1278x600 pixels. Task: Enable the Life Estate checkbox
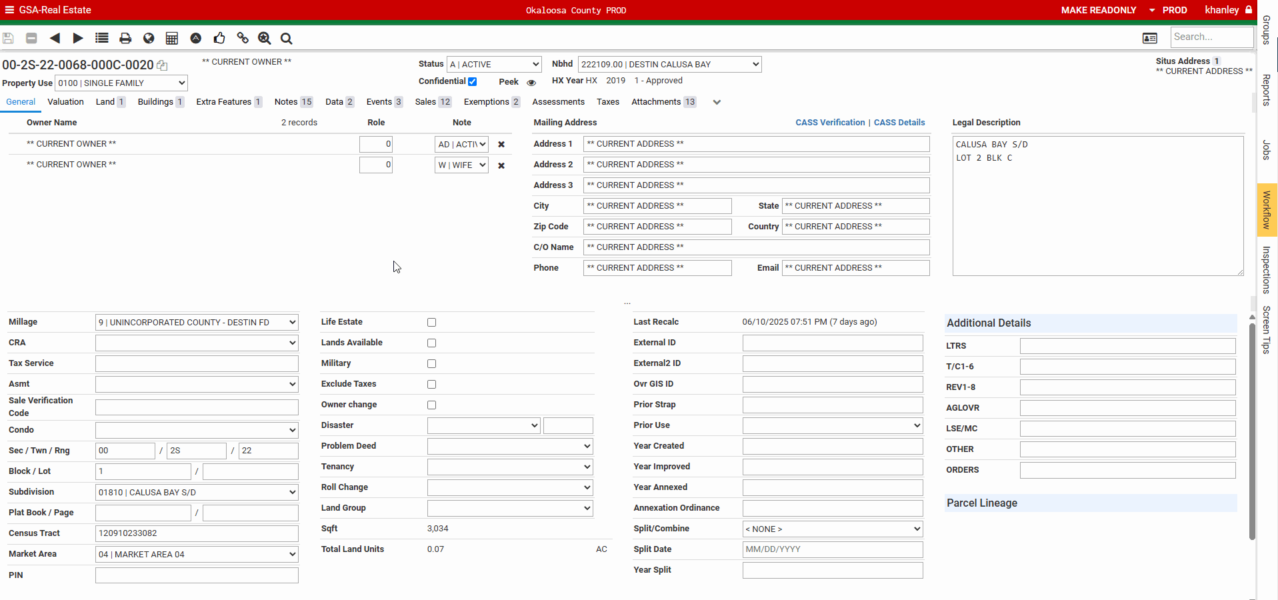pos(431,323)
